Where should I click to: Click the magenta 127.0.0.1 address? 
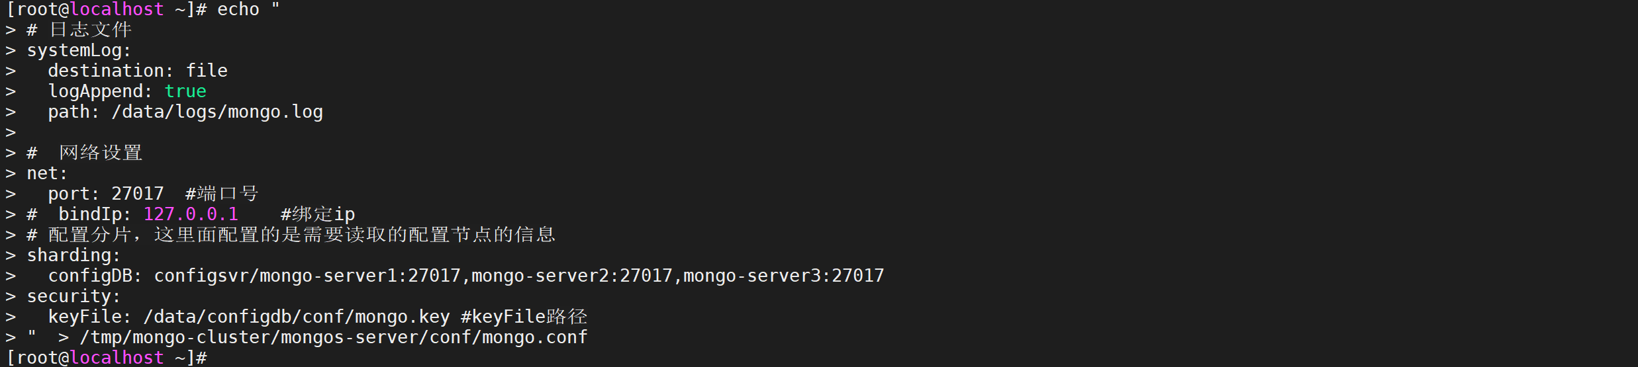pyautogui.click(x=191, y=214)
